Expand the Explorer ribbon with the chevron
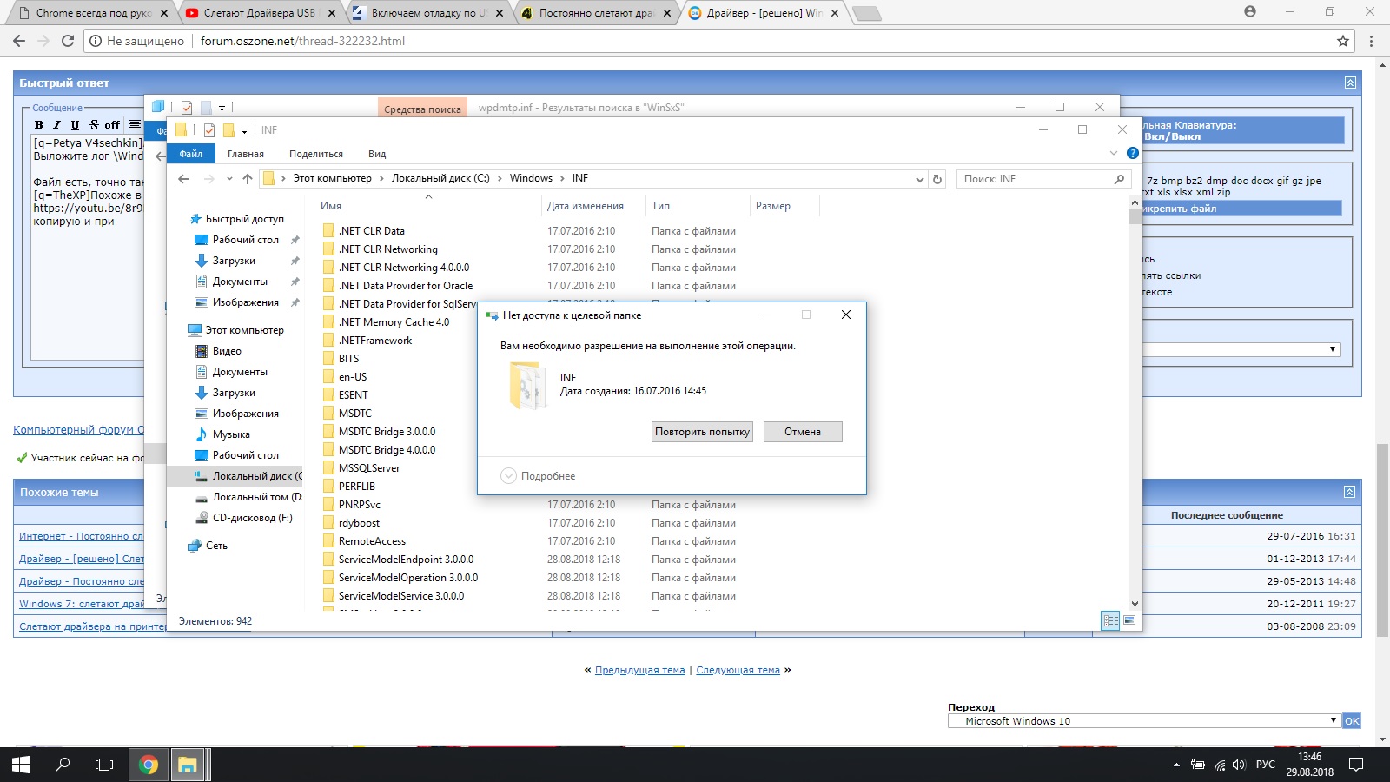1390x782 pixels. click(x=1114, y=153)
